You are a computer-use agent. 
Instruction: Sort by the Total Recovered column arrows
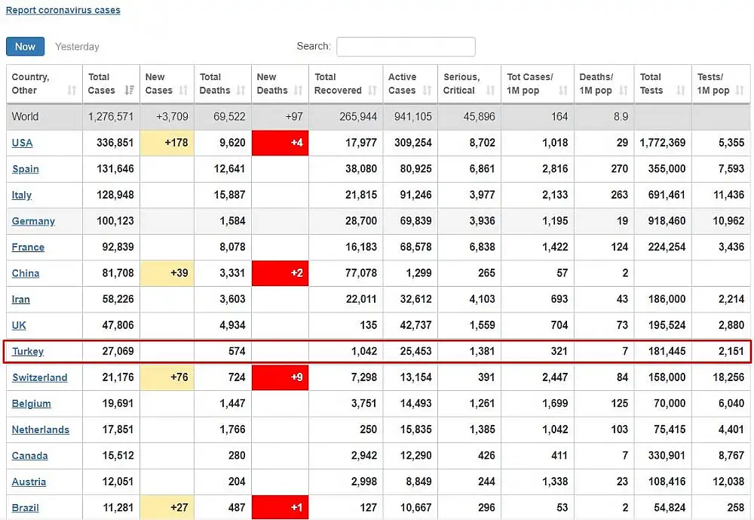coord(372,90)
